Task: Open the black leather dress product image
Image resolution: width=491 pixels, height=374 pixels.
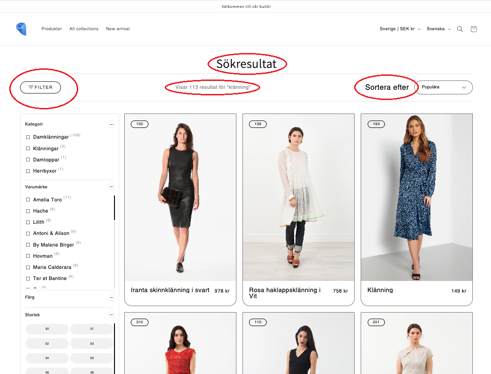Action: (181, 198)
